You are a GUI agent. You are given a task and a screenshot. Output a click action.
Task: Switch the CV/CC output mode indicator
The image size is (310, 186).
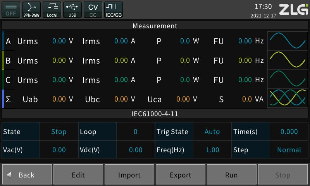coord(93,9)
